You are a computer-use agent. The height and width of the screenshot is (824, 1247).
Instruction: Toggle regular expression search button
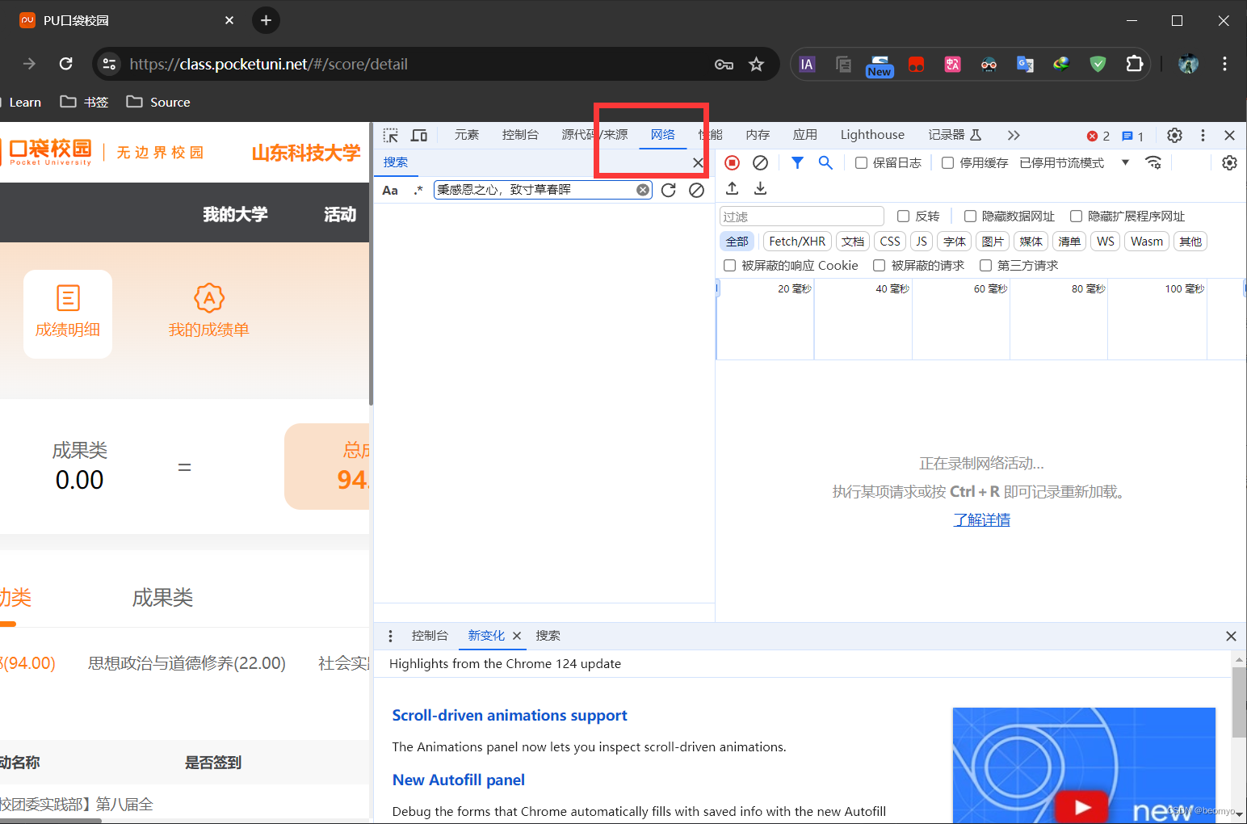click(x=418, y=190)
